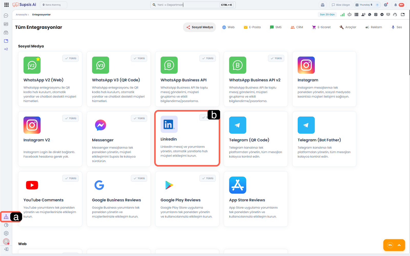The image size is (410, 256).
Task: Toggle the Yüklü badge on WhatsApp V2 (Web)
Action: pos(70,58)
